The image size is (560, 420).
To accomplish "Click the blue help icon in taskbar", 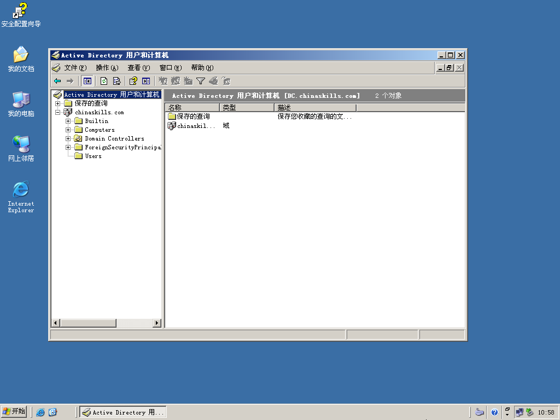I will [x=494, y=412].
